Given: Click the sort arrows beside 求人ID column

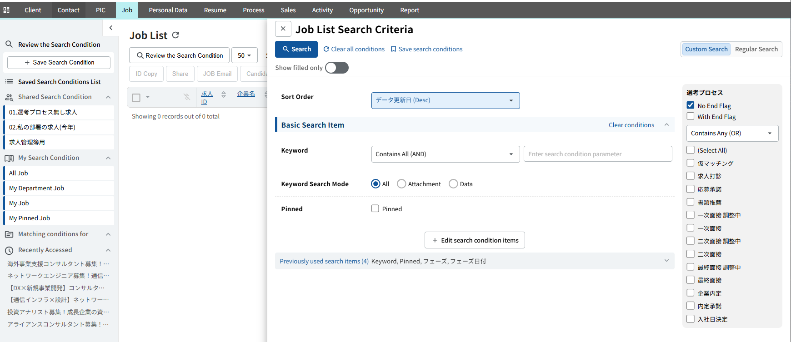Looking at the screenshot, I should click(x=224, y=94).
